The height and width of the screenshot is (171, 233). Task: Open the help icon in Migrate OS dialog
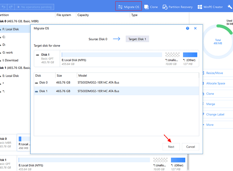tap(188, 28)
